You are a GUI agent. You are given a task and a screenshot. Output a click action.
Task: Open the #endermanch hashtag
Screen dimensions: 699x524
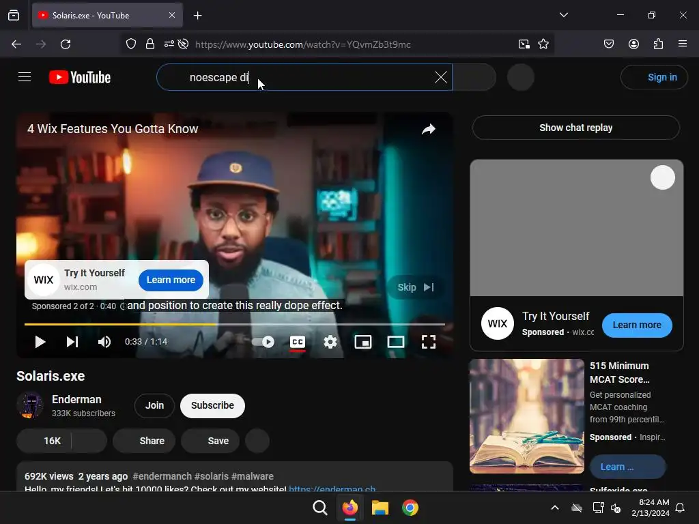(x=162, y=476)
